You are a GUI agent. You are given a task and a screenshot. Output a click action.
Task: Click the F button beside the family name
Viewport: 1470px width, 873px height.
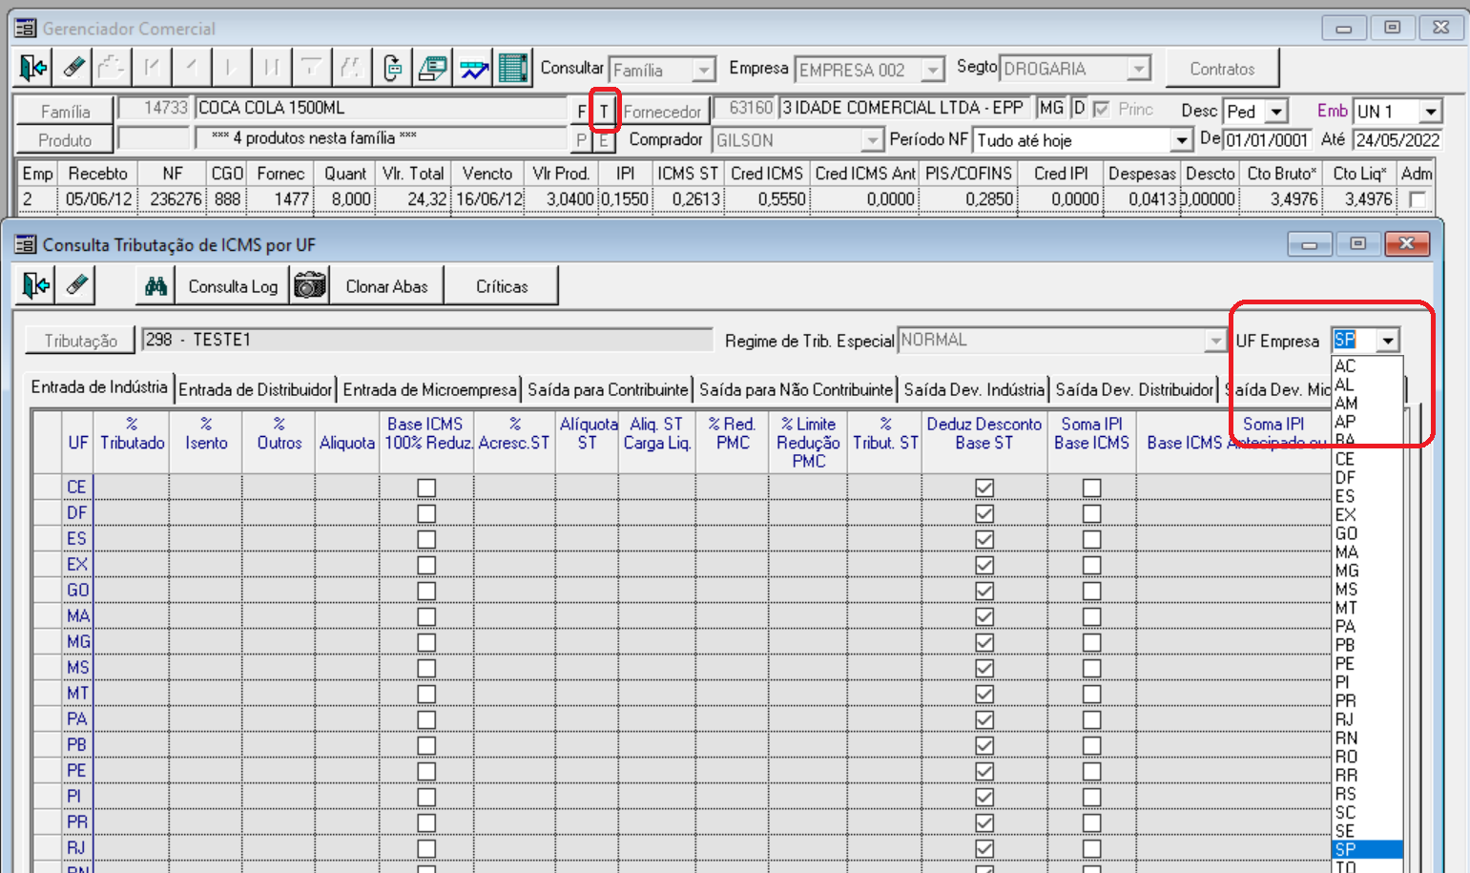(581, 111)
